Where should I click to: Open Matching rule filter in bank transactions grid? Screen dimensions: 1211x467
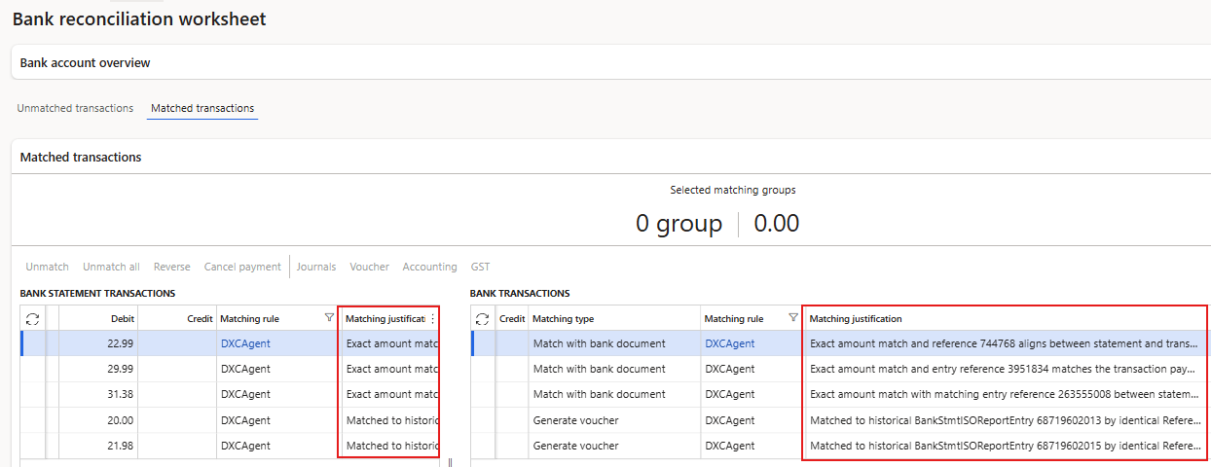tap(792, 318)
